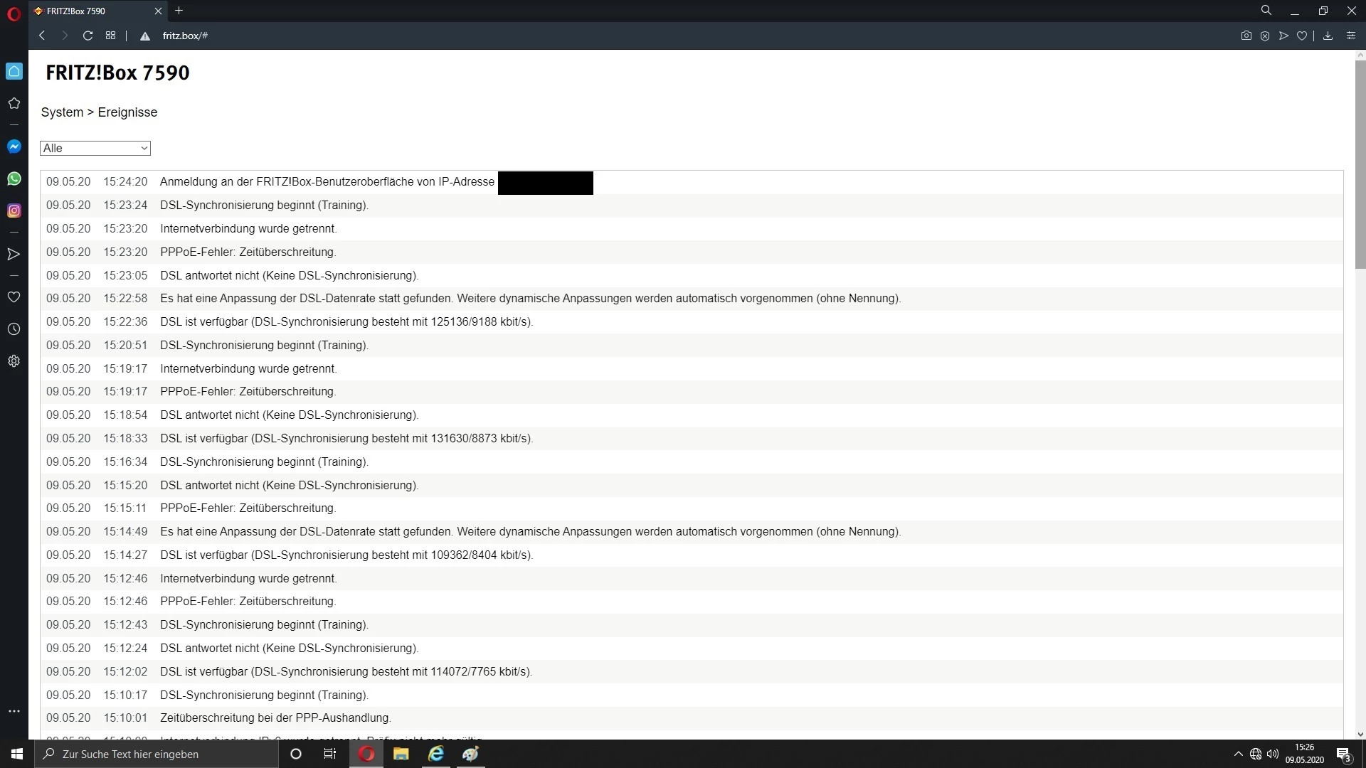This screenshot has width=1366, height=768.
Task: Go back to previous page
Action: point(42,36)
